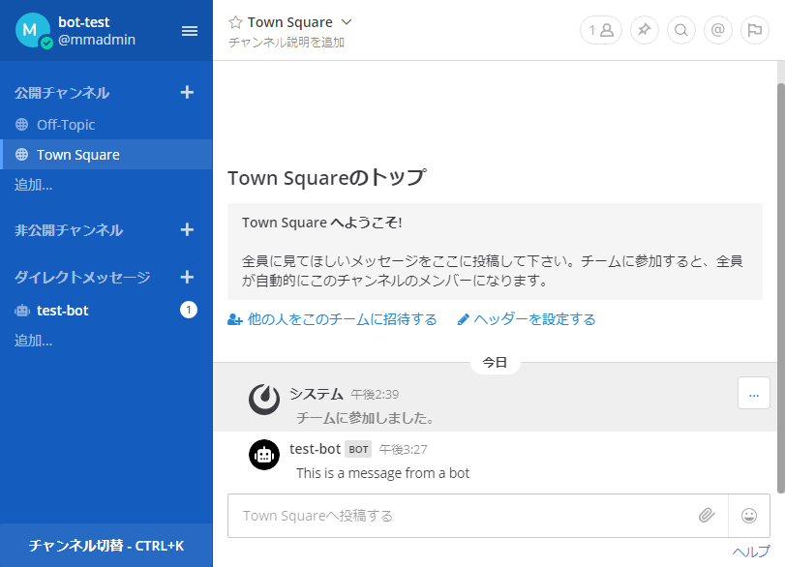
Task: View channel member count list
Action: (x=600, y=30)
